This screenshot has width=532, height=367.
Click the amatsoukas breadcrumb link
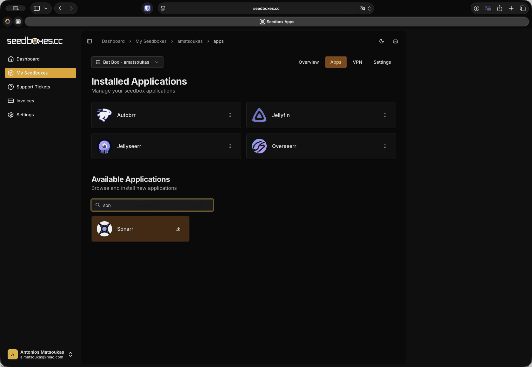click(190, 41)
